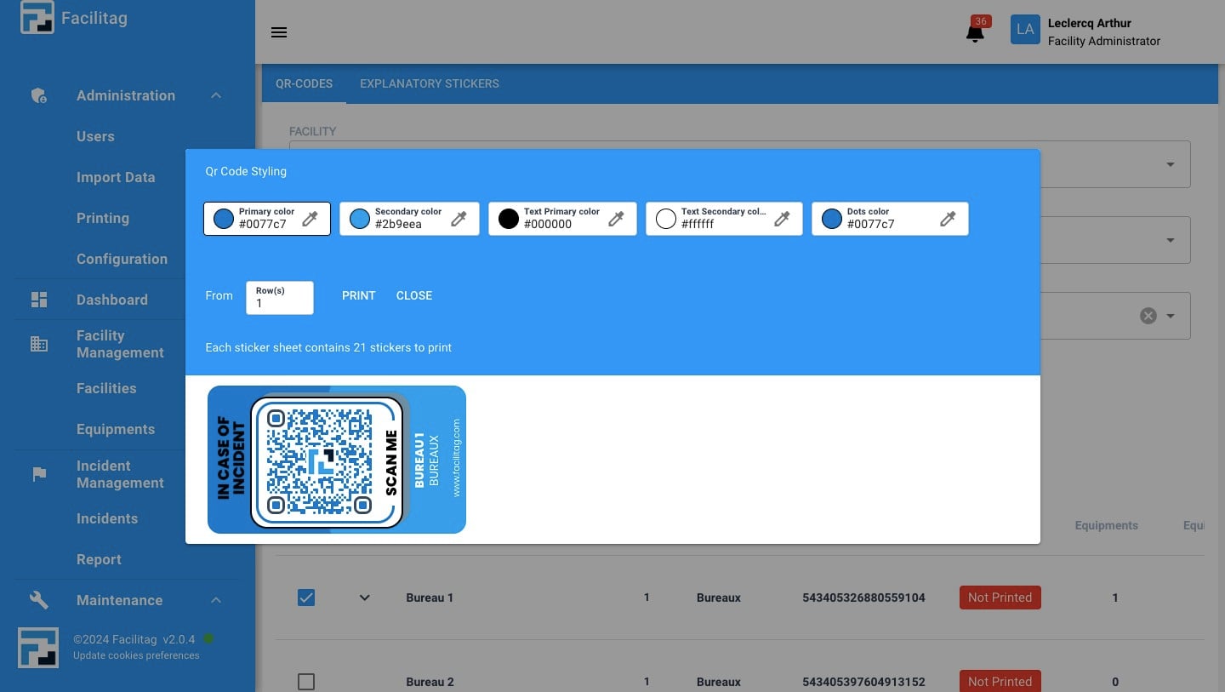Open Incidents in the sidebar

(107, 518)
